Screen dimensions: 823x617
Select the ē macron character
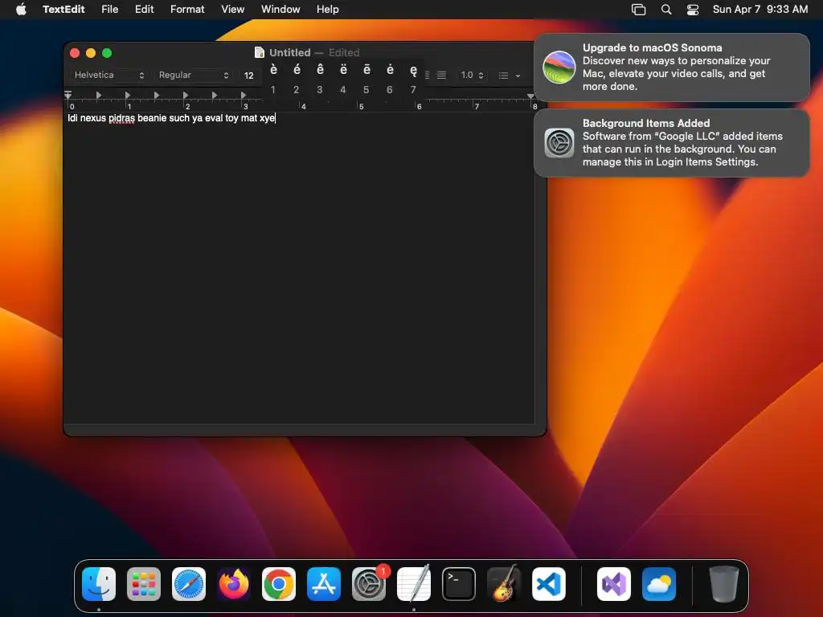pyautogui.click(x=366, y=71)
